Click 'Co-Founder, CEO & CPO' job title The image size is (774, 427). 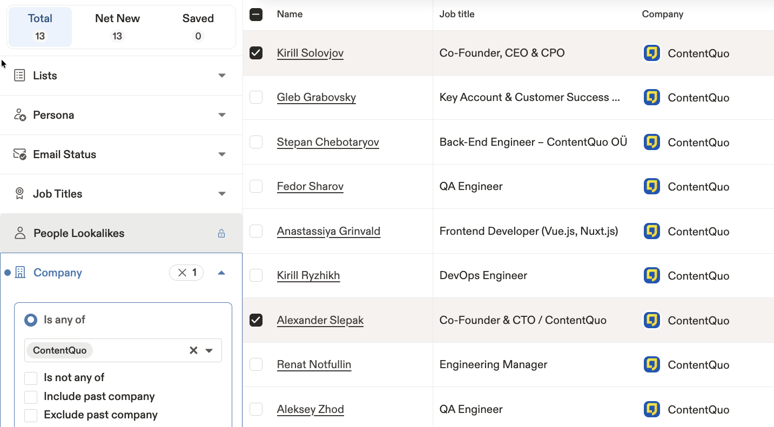(x=502, y=53)
